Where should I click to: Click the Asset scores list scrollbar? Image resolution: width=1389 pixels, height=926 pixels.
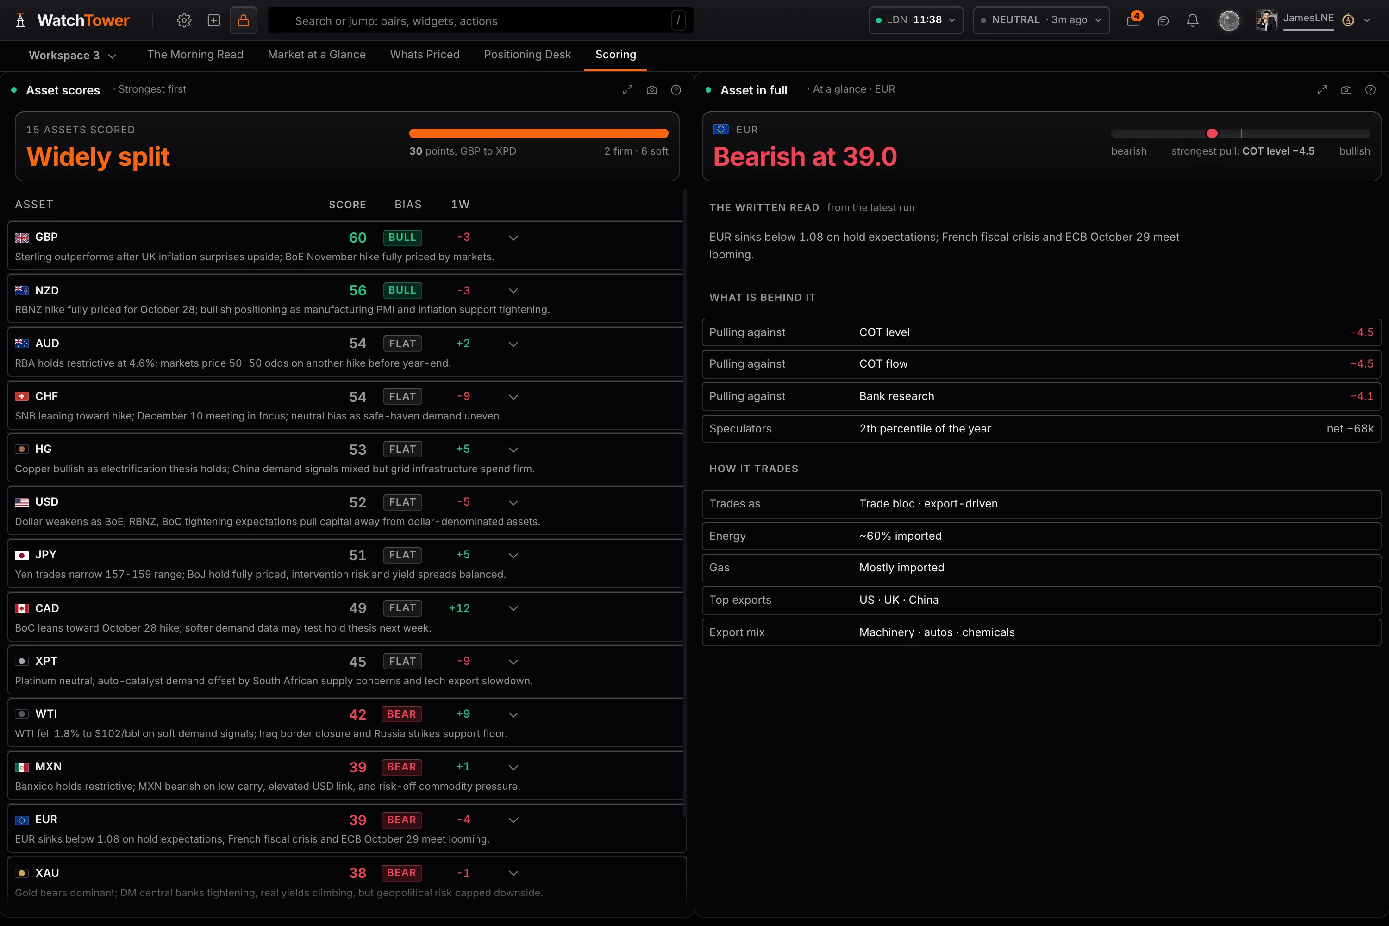coord(685,502)
